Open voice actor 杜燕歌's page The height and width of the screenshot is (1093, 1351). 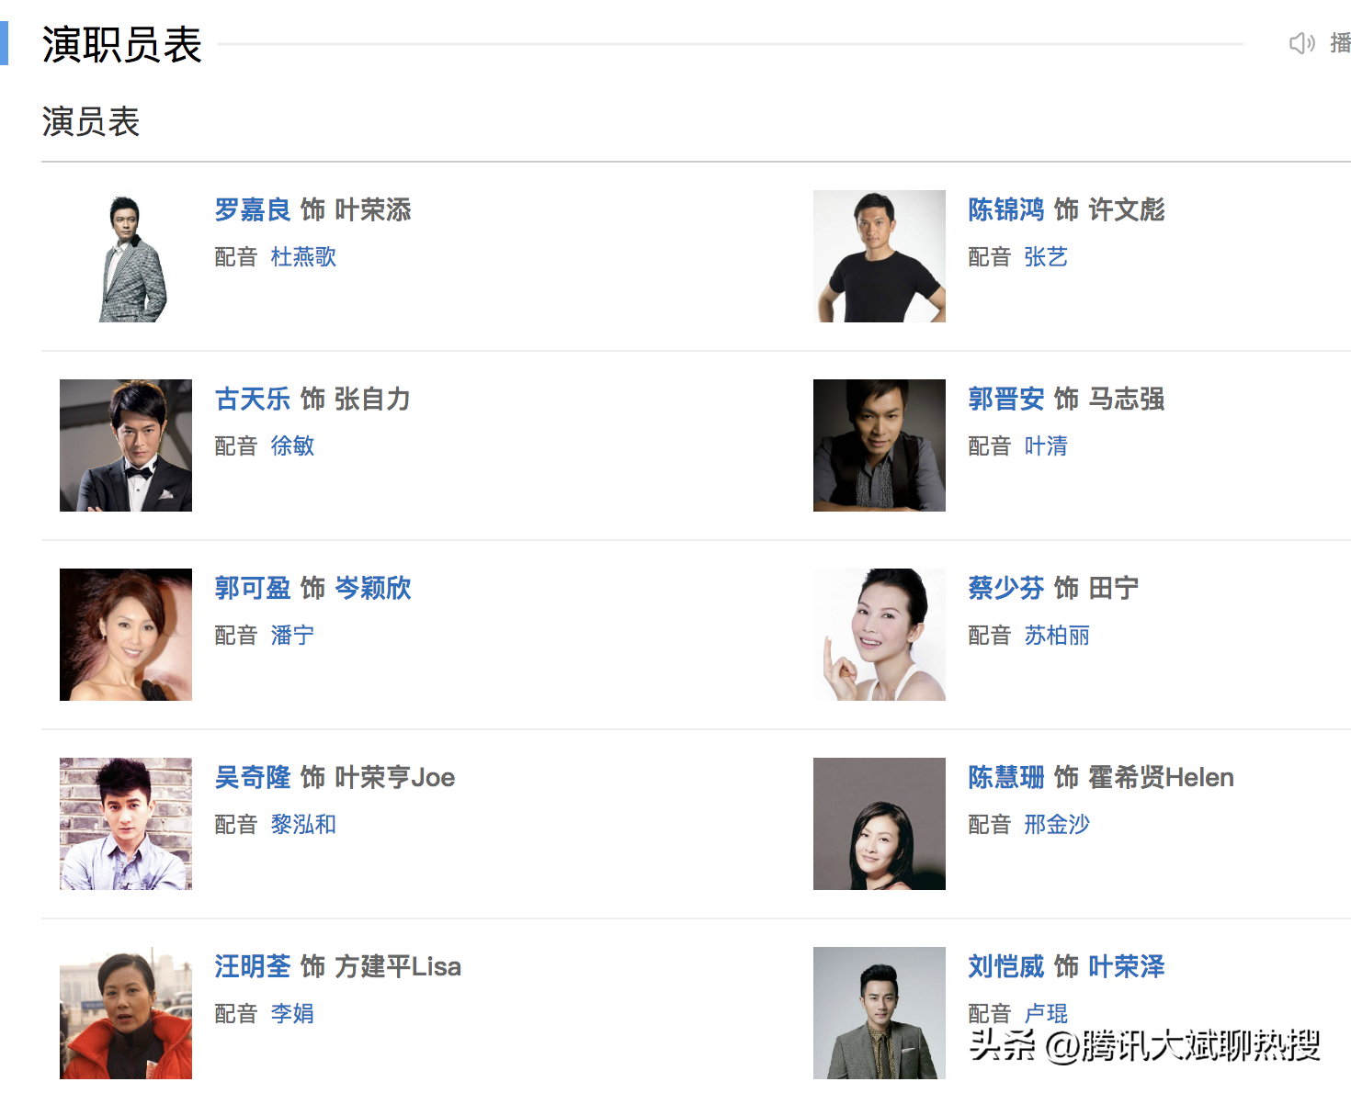[305, 257]
